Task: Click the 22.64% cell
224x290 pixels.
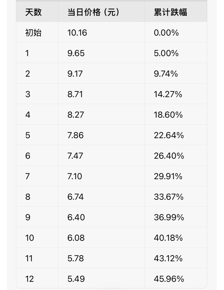Action: [x=169, y=135]
